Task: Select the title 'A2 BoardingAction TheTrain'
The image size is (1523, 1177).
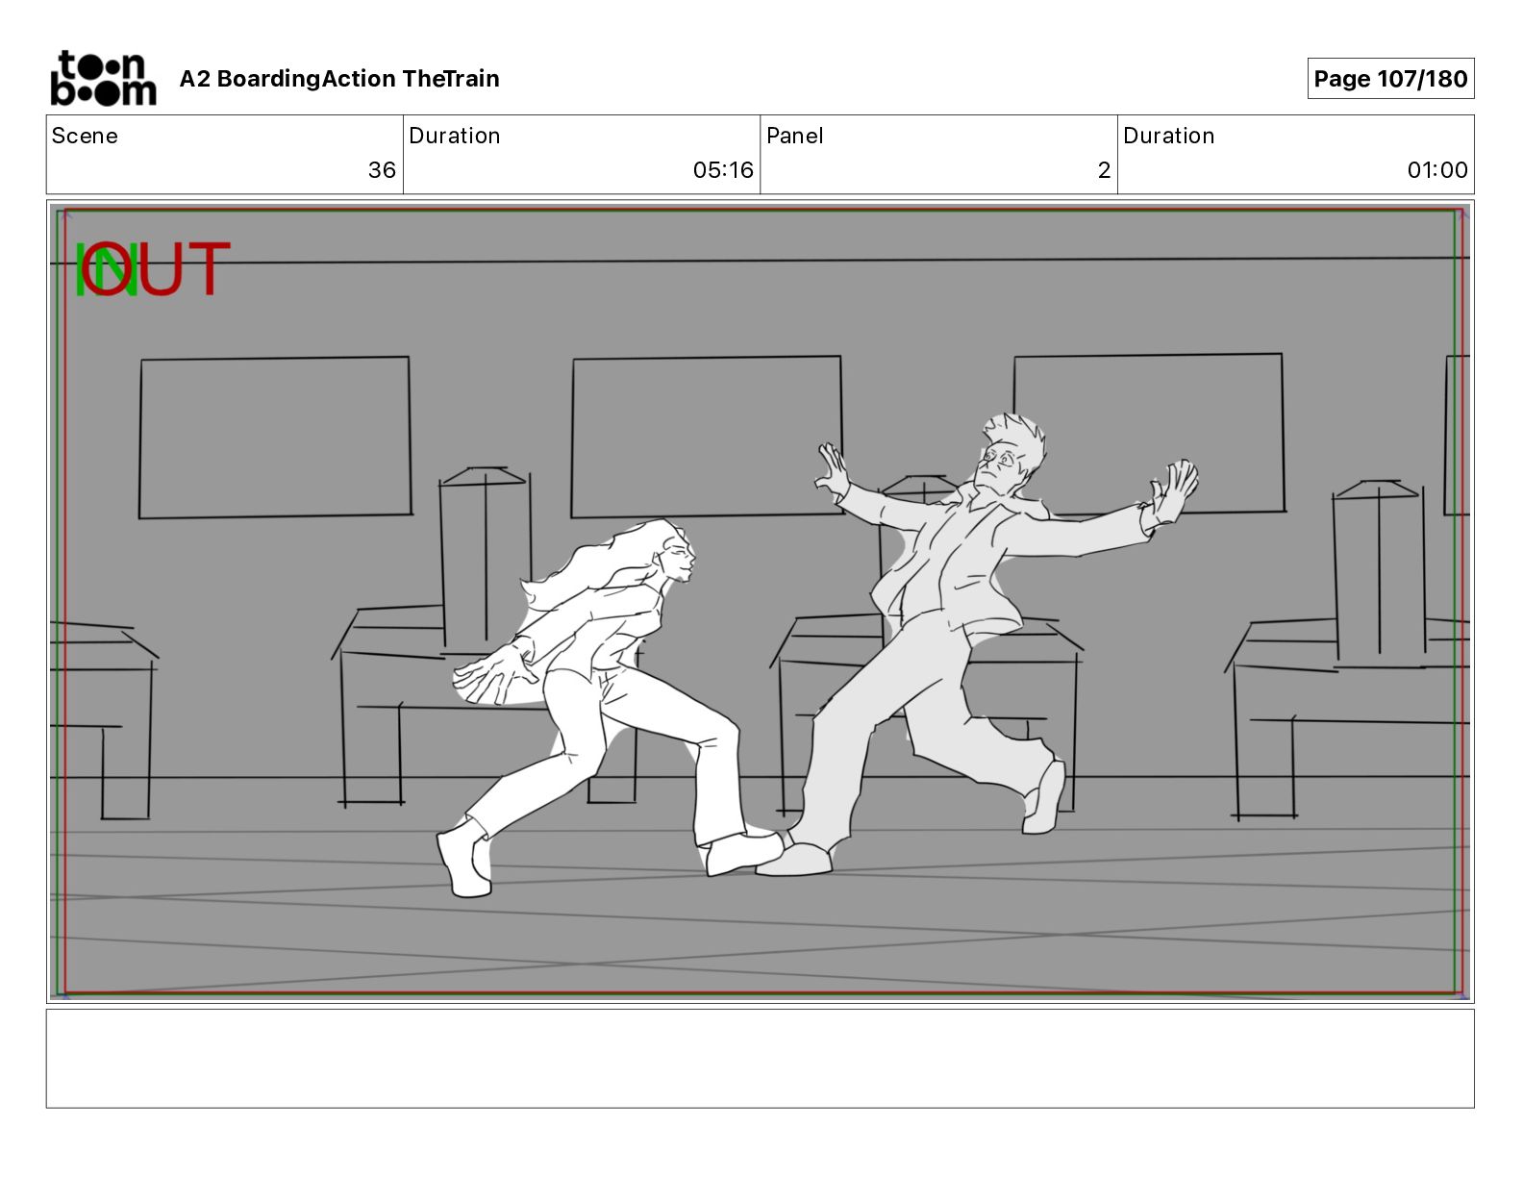Action: pyautogui.click(x=339, y=79)
